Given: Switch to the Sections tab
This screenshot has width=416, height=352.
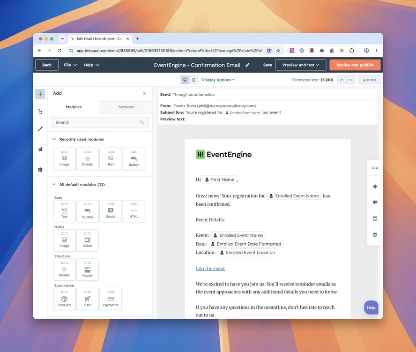Looking at the screenshot, I should click(x=126, y=107).
